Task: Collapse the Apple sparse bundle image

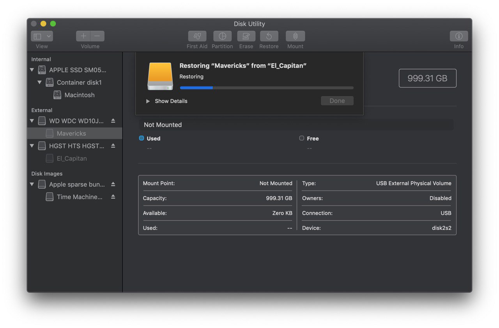Action: (x=32, y=184)
